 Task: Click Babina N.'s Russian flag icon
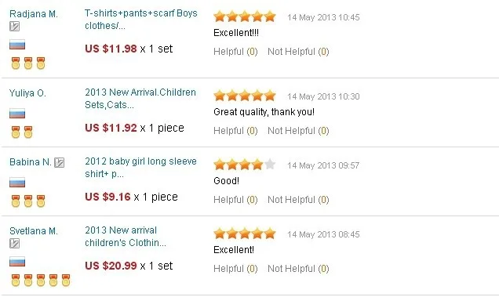17,183
